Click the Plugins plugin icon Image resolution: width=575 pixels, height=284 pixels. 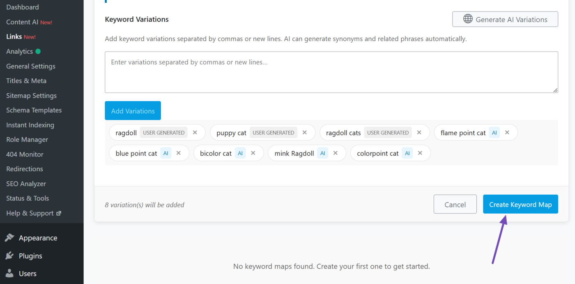(9, 256)
